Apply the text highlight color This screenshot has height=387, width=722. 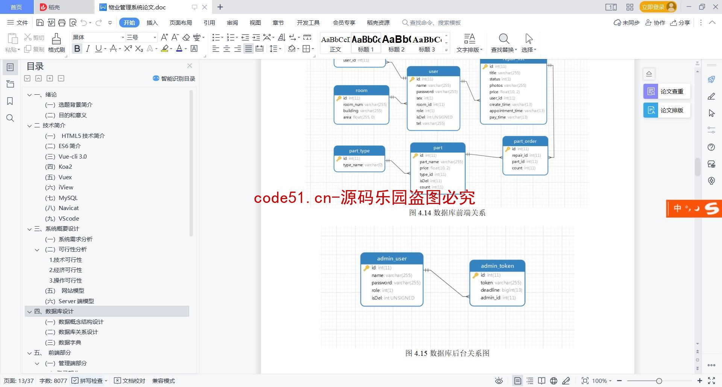165,48
